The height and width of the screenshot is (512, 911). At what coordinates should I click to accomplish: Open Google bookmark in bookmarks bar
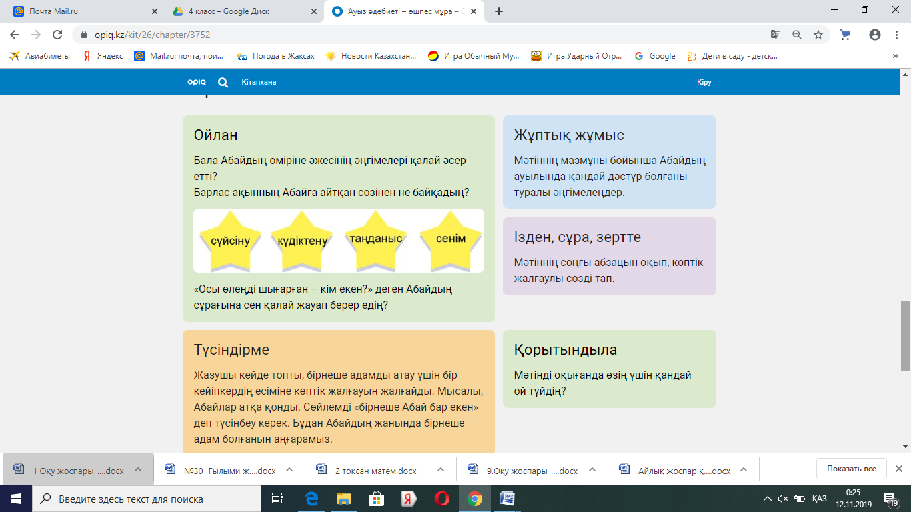pos(656,57)
